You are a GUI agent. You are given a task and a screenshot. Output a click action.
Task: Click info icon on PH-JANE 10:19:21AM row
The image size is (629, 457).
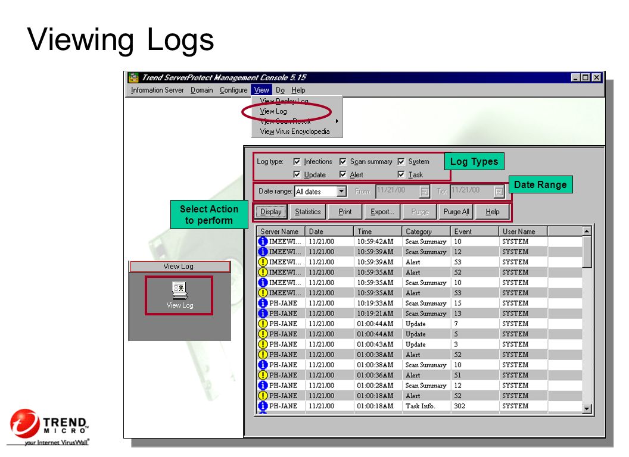click(263, 314)
